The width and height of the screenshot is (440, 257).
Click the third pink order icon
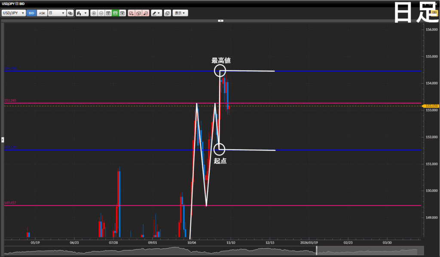[x=146, y=13]
